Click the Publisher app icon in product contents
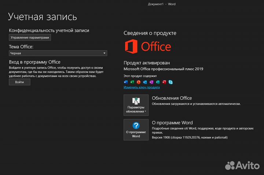Image resolution: width=264 pixels, height=175 pixels. (158, 82)
